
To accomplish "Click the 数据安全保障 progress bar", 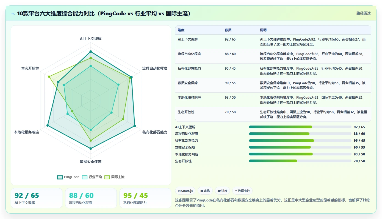I will coord(300,147).
